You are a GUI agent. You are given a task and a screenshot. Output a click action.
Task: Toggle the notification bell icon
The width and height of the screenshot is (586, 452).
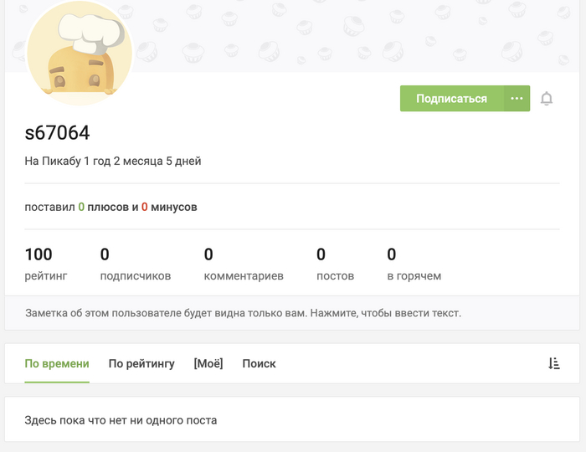click(547, 99)
